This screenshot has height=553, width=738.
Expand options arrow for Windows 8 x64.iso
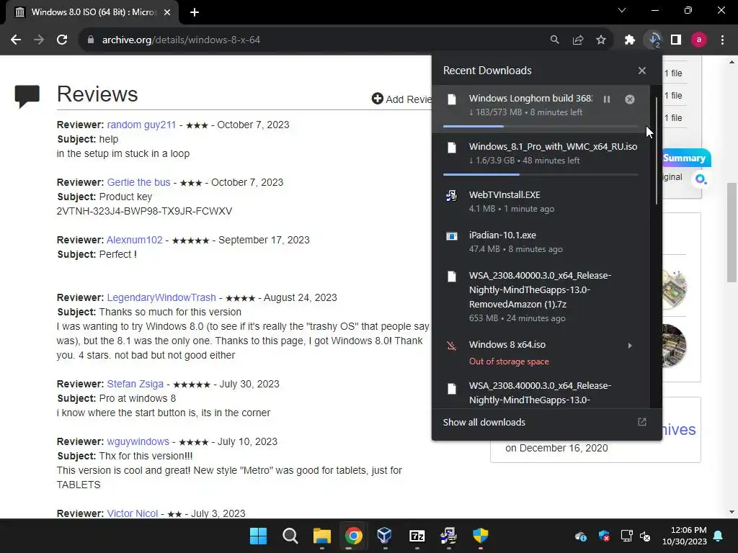[x=630, y=346]
